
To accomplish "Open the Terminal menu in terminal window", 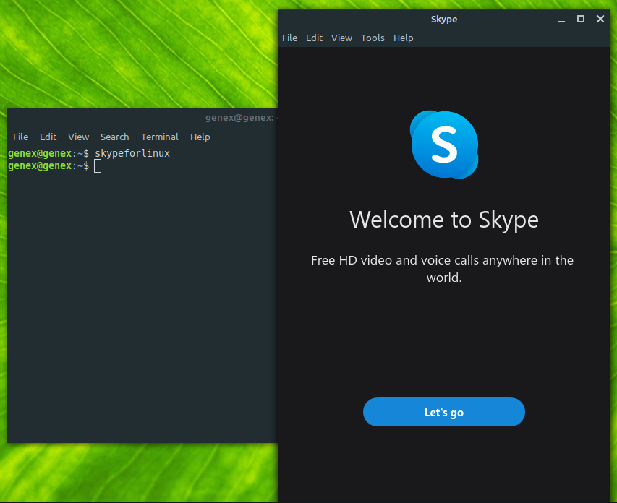I will (160, 137).
